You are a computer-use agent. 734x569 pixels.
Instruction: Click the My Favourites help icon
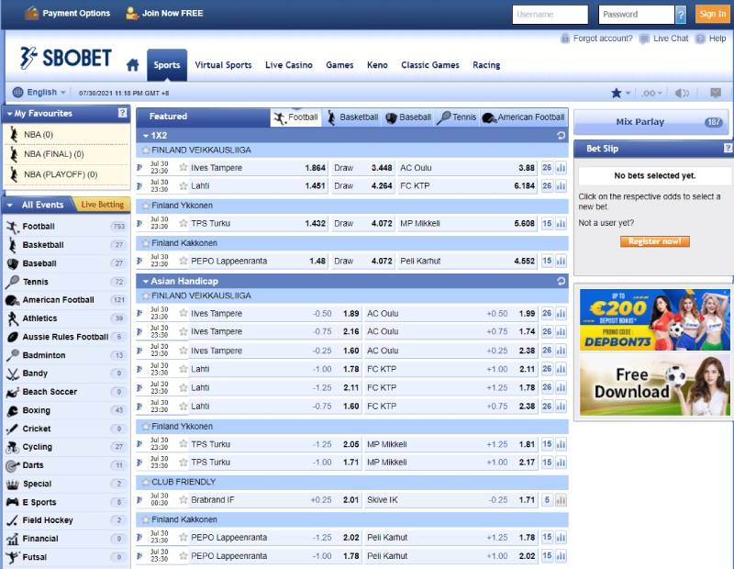click(123, 113)
